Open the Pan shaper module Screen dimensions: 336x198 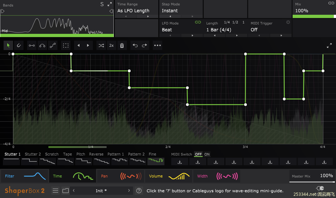click(x=121, y=176)
